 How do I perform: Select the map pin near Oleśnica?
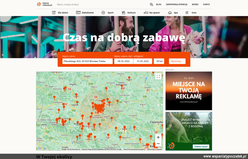[x=109, y=103]
